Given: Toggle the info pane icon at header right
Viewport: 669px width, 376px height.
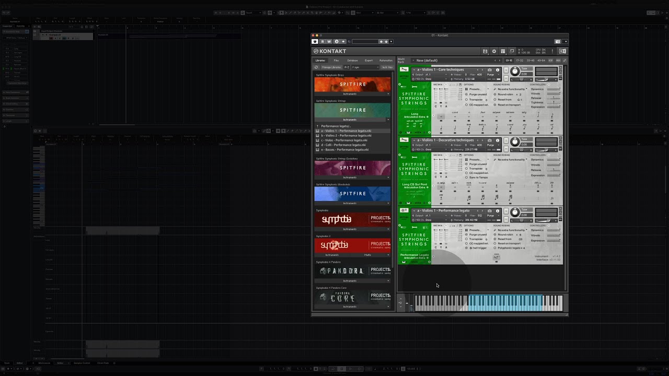Looking at the screenshot, I should point(562,51).
